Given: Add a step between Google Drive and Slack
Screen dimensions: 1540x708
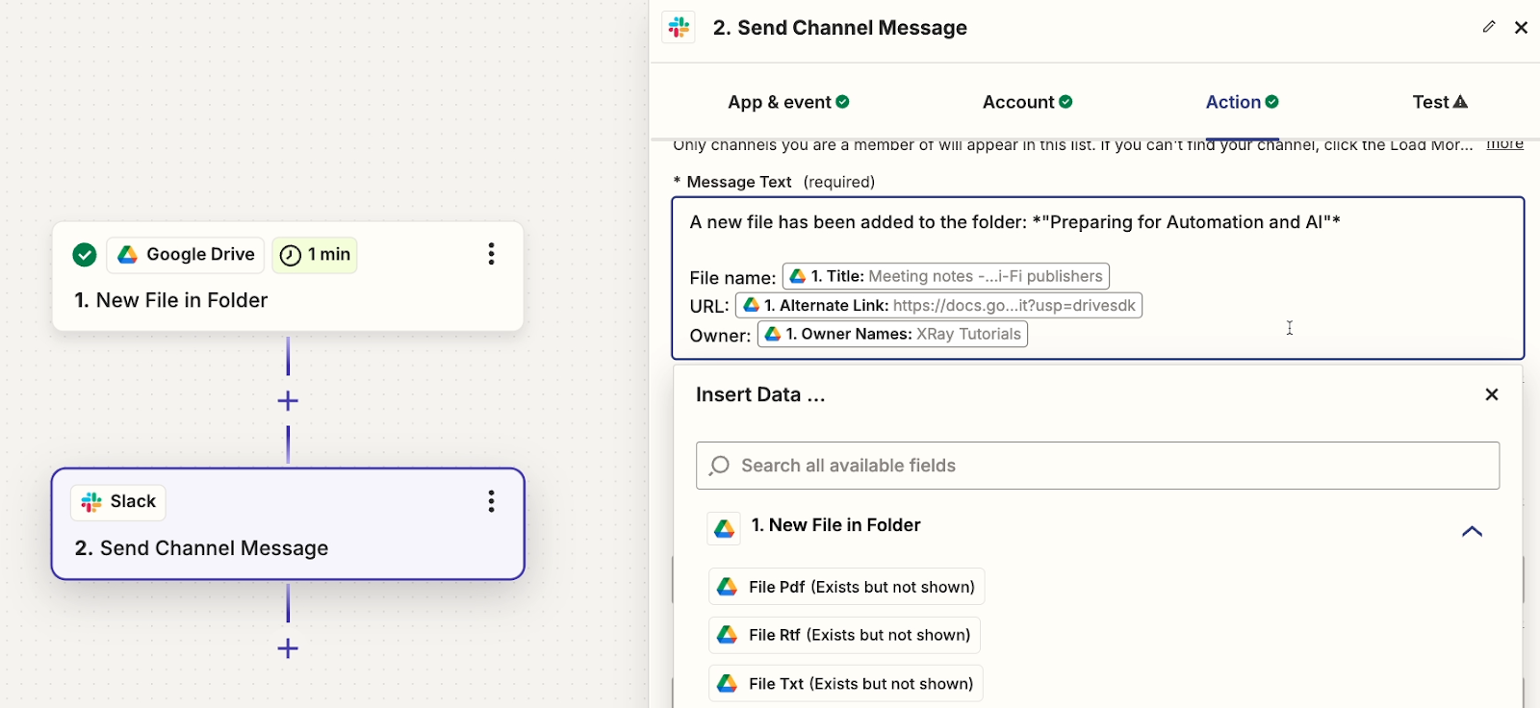Looking at the screenshot, I should (x=288, y=401).
